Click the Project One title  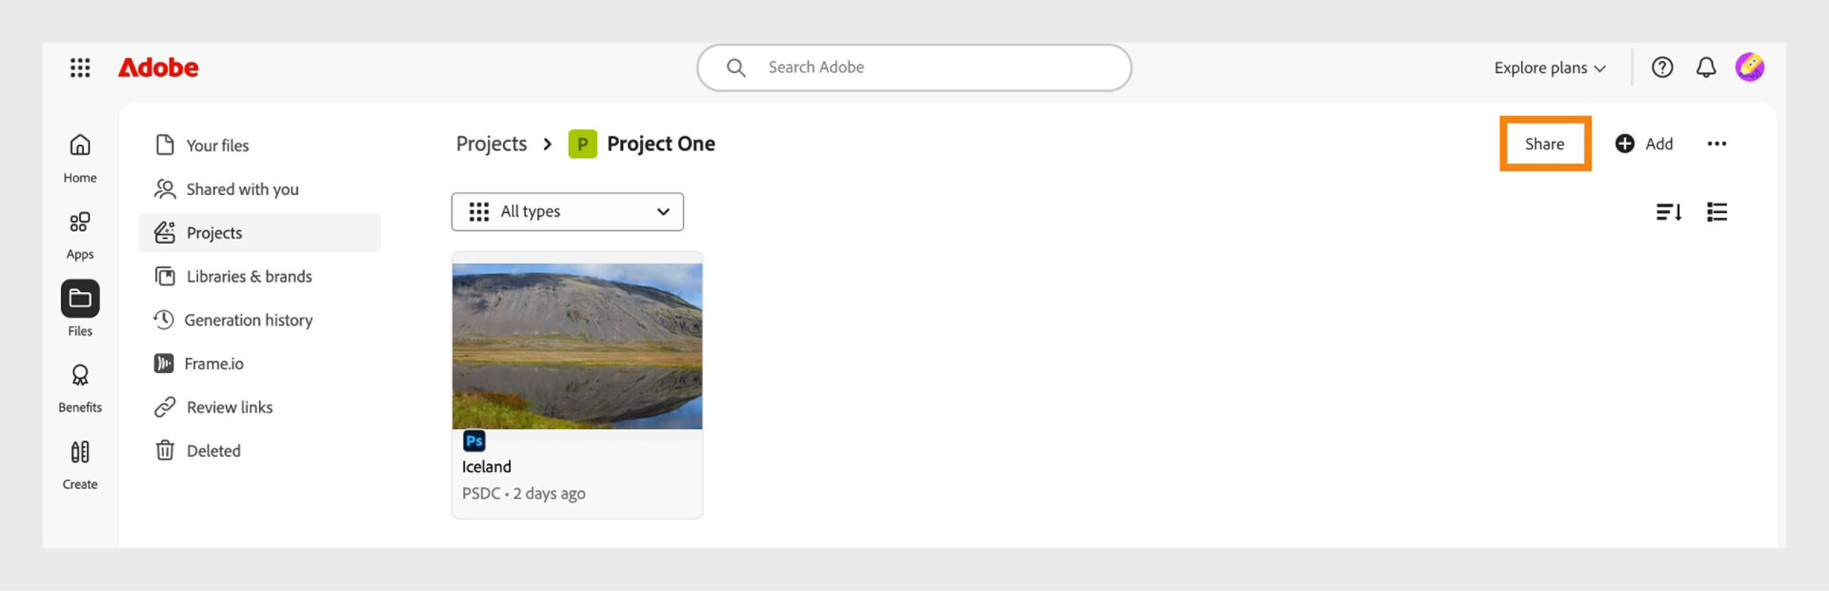click(661, 144)
